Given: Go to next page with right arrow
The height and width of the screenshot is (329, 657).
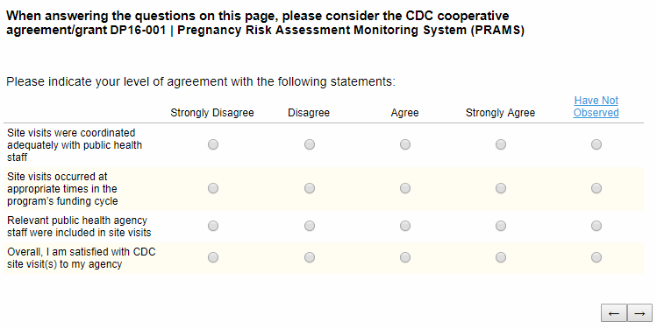Looking at the screenshot, I should [639, 313].
